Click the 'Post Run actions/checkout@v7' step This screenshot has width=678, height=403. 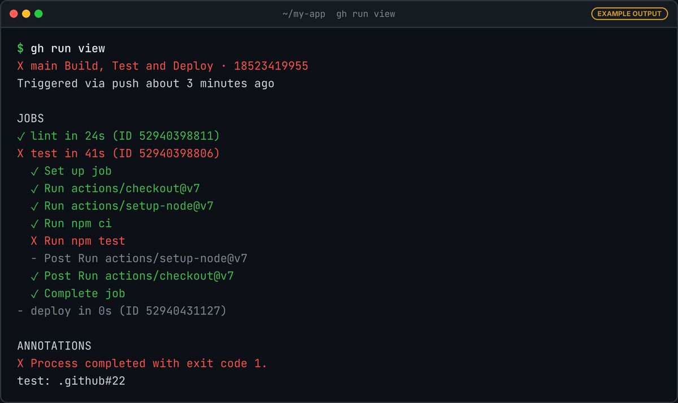tap(132, 276)
